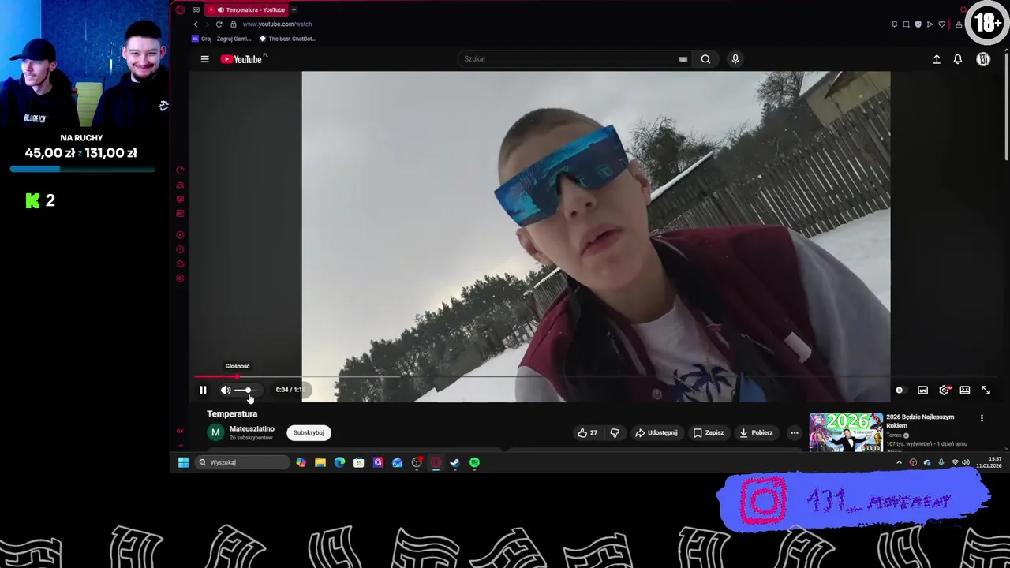Click the Udostępnij share button
1010x568 pixels.
656,432
